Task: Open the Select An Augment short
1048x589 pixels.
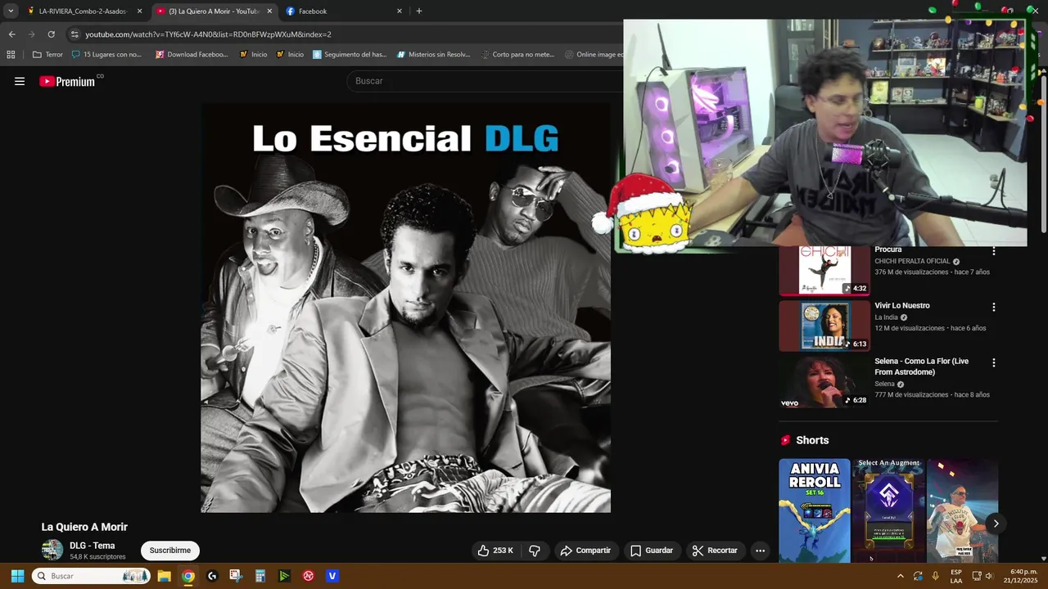Action: click(x=888, y=510)
